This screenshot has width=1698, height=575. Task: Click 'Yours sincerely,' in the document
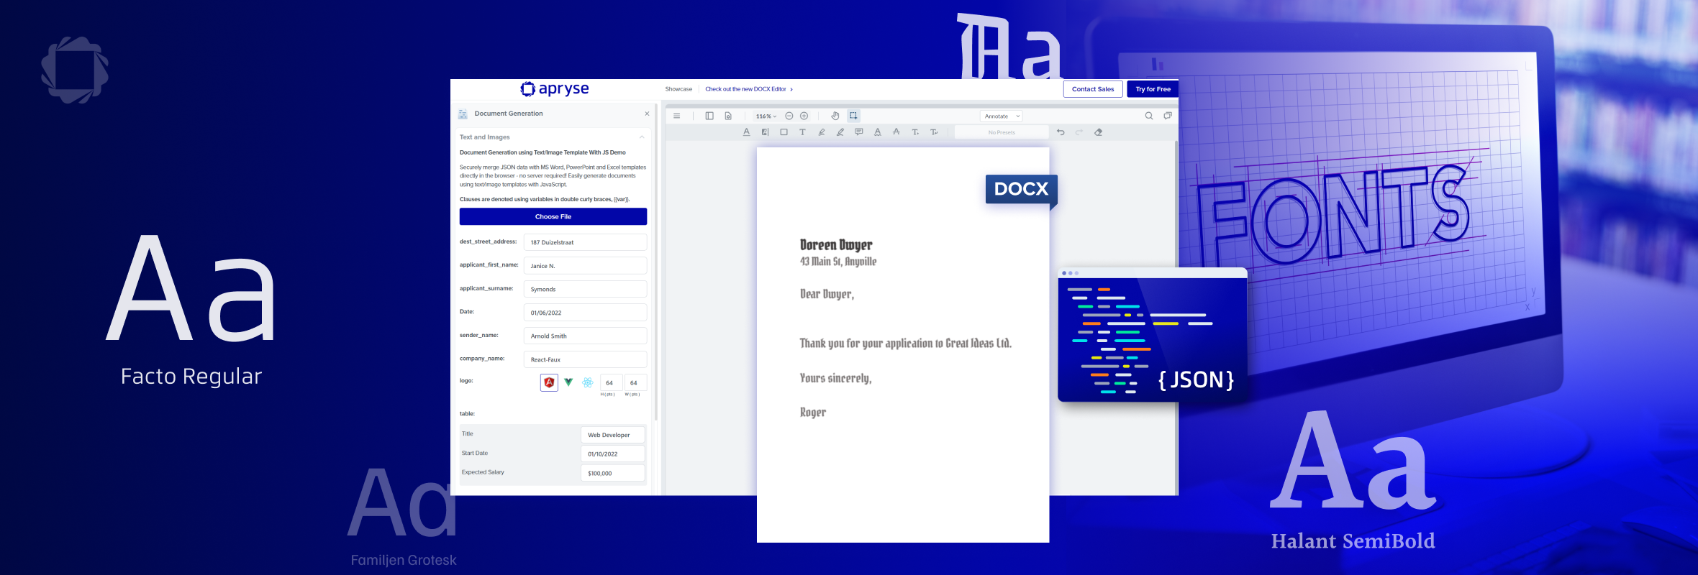coord(835,378)
